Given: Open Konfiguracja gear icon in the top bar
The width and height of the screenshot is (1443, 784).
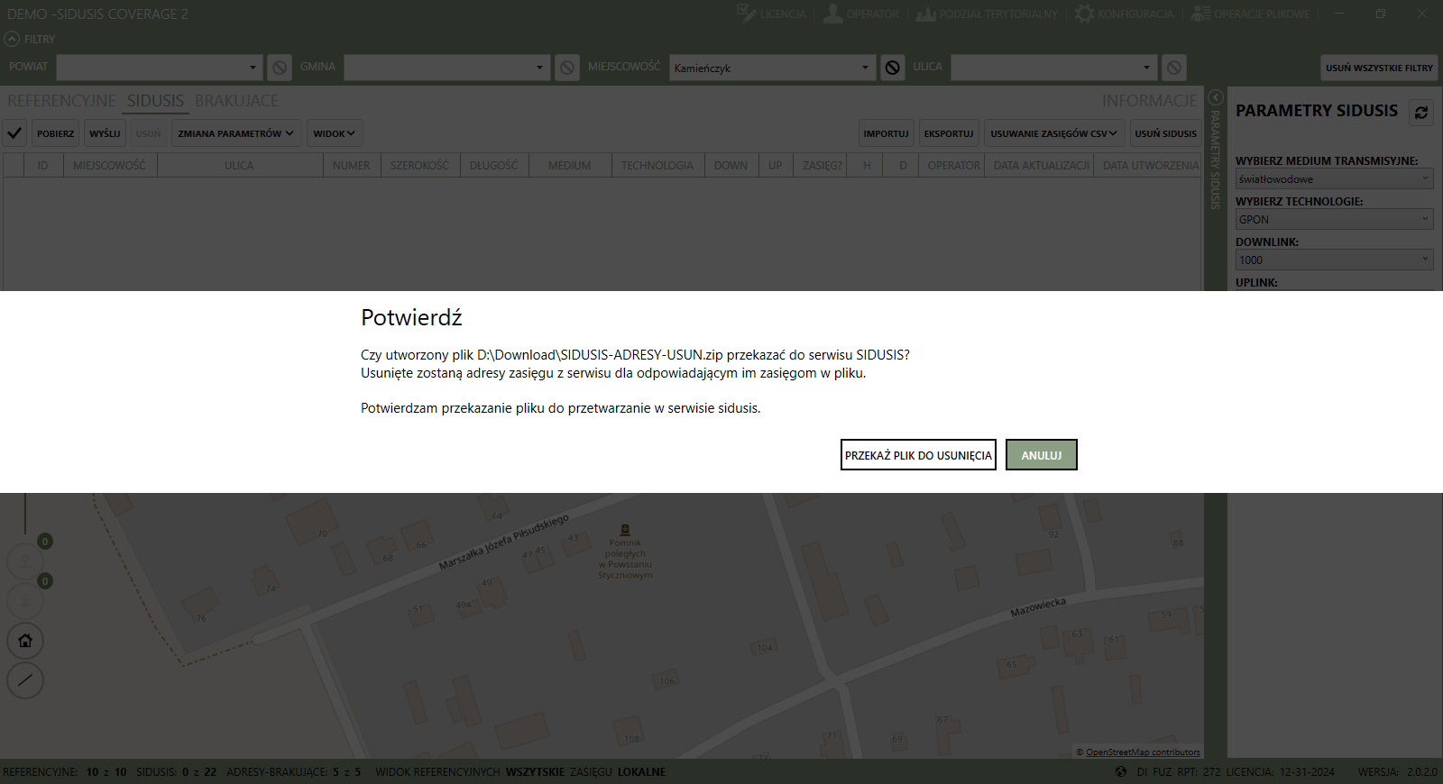Looking at the screenshot, I should pyautogui.click(x=1084, y=14).
